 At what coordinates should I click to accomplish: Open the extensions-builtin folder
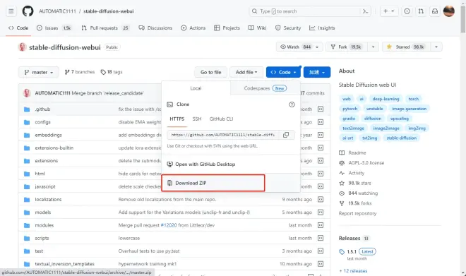pos(54,148)
